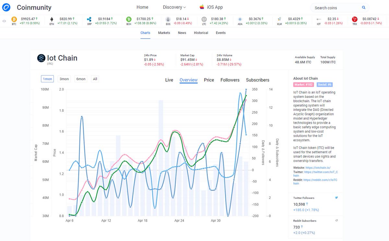Click the ETH price $820.99
The height and width of the screenshot is (241, 389).
click(x=65, y=19)
